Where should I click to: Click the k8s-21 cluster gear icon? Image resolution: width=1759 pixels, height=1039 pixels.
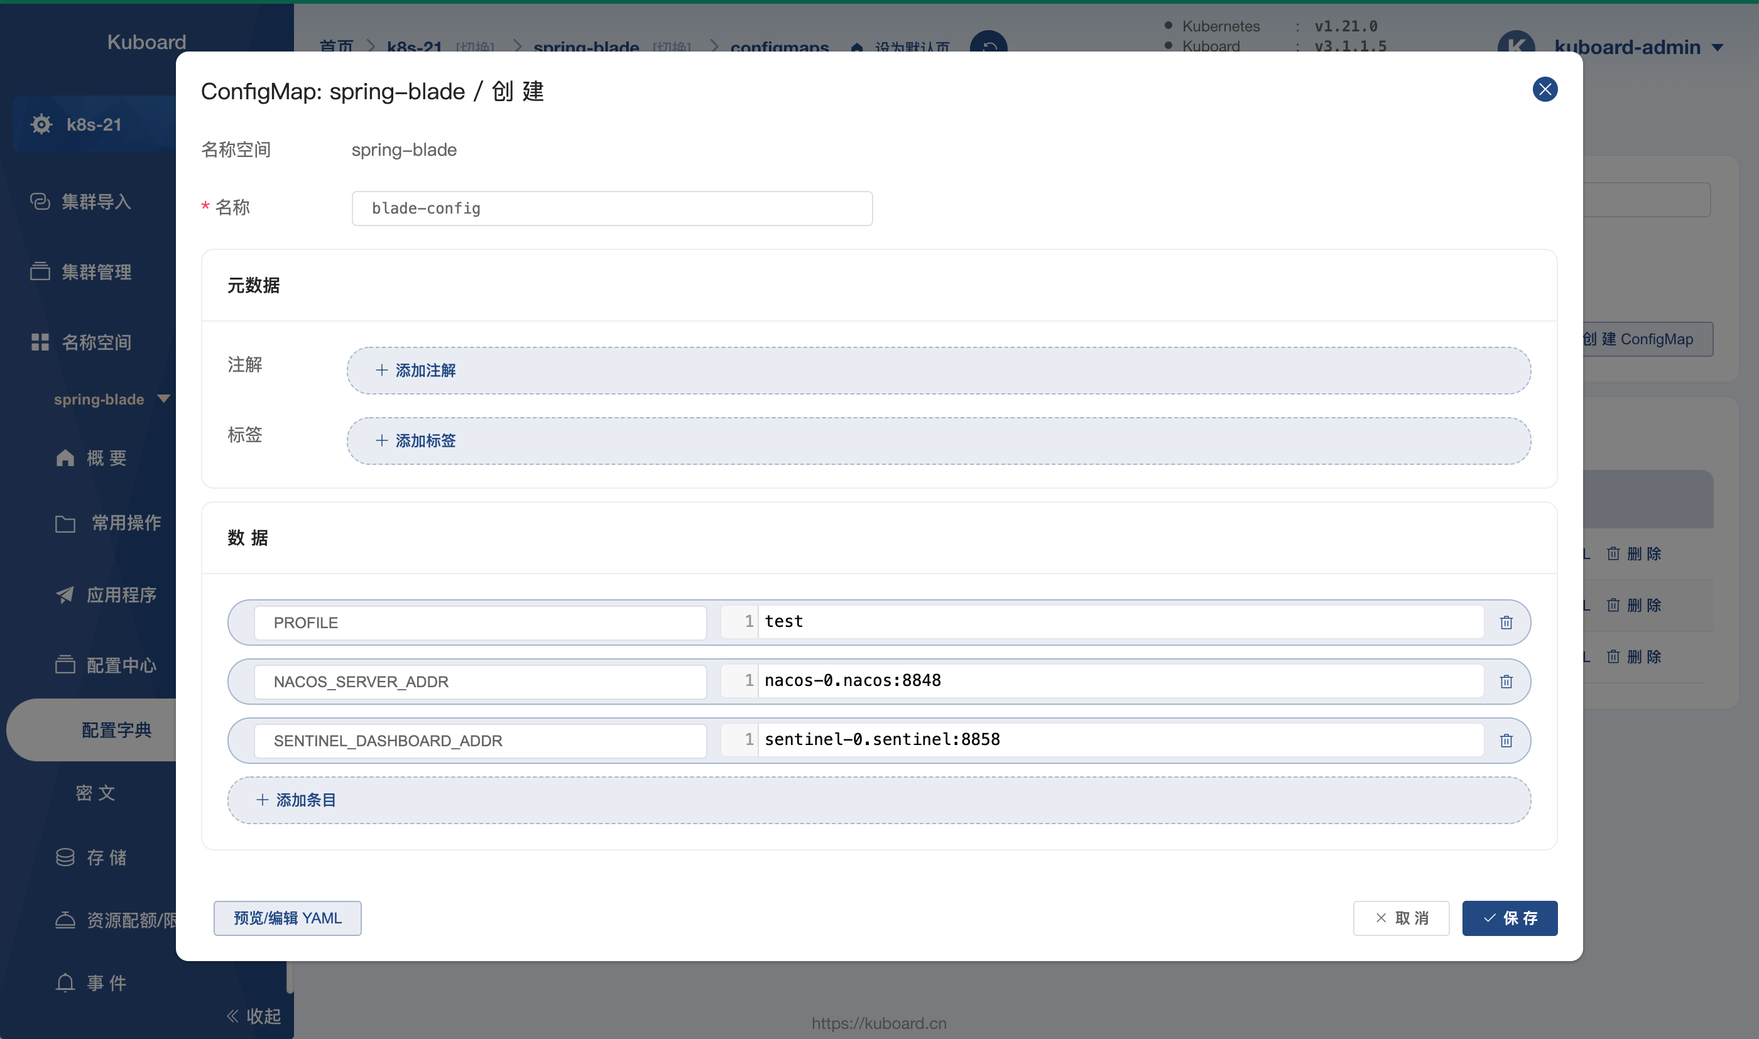tap(41, 124)
